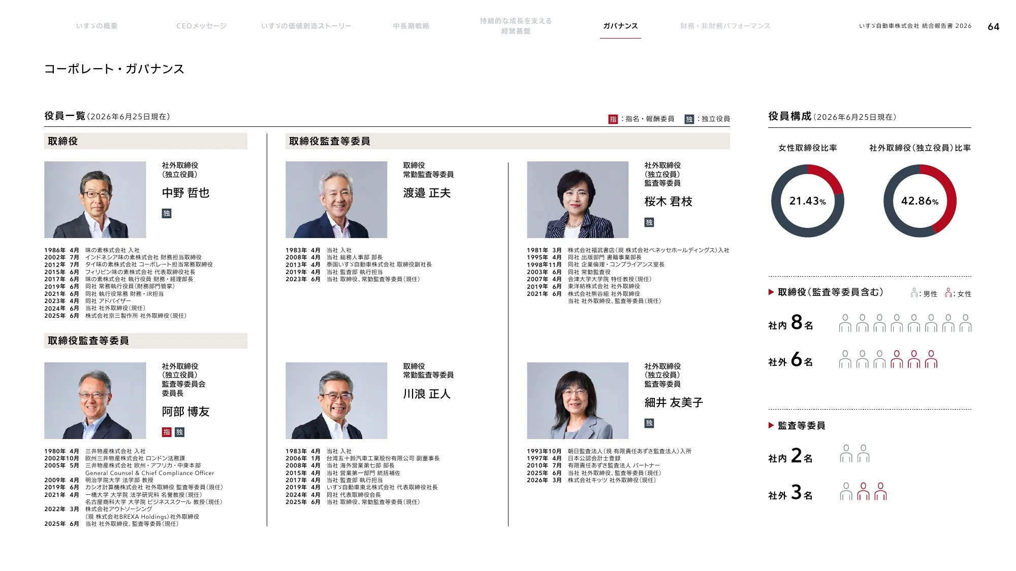Image resolution: width=1016 pixels, height=571 pixels.
Task: Click the 女性取締役比率 label
Action: click(808, 148)
